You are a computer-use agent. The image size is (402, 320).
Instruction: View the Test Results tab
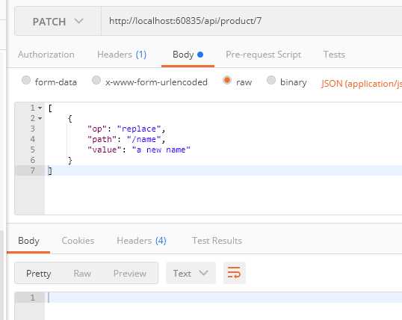coord(217,241)
